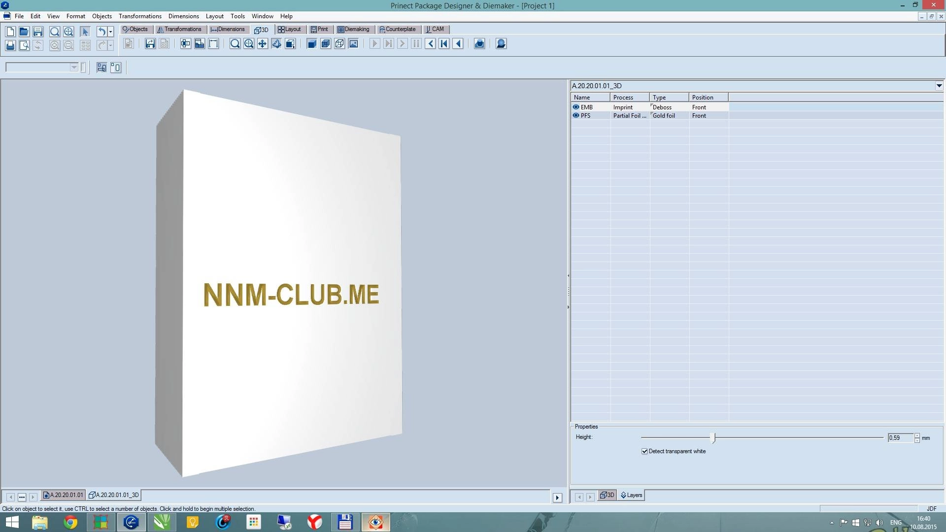This screenshot has height=532, width=946.
Task: Open the Deboss type dropdown cell
Action: [x=669, y=107]
